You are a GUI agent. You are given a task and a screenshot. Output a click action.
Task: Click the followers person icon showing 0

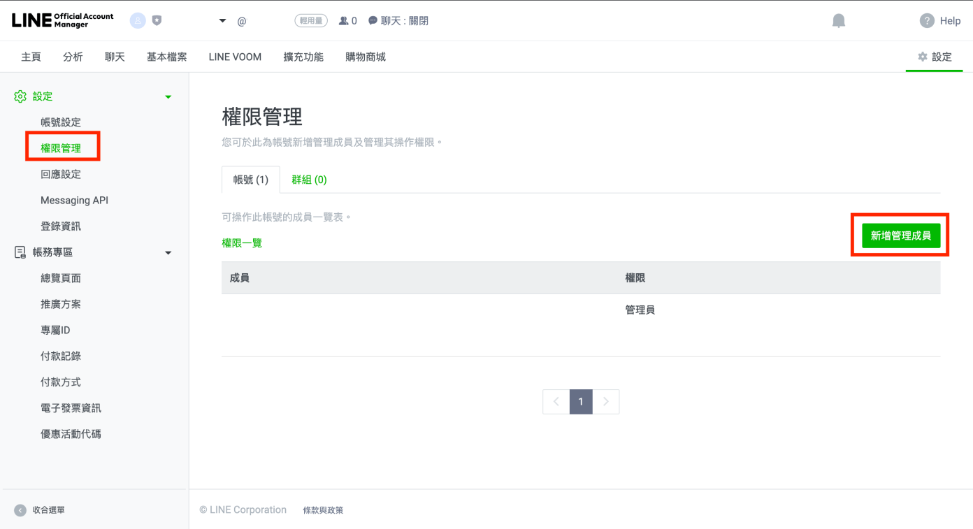[343, 20]
